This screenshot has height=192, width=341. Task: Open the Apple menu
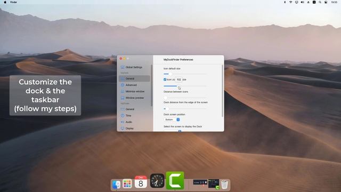(x=5, y=2)
